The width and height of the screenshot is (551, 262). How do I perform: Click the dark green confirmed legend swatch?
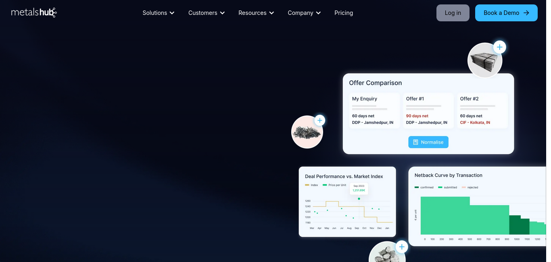tap(417, 188)
